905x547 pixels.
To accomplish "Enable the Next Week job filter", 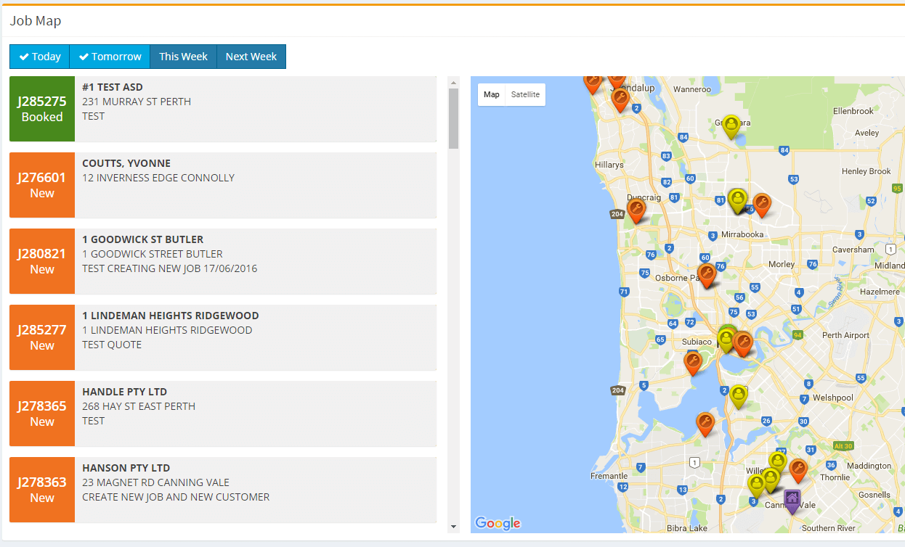I will 251,56.
